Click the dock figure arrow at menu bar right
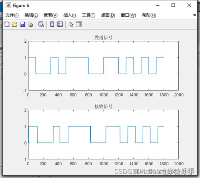The height and width of the screenshot is (178, 200). tap(194, 15)
